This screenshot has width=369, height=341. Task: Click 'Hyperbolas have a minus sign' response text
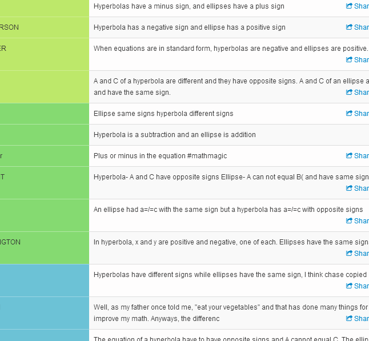188,6
